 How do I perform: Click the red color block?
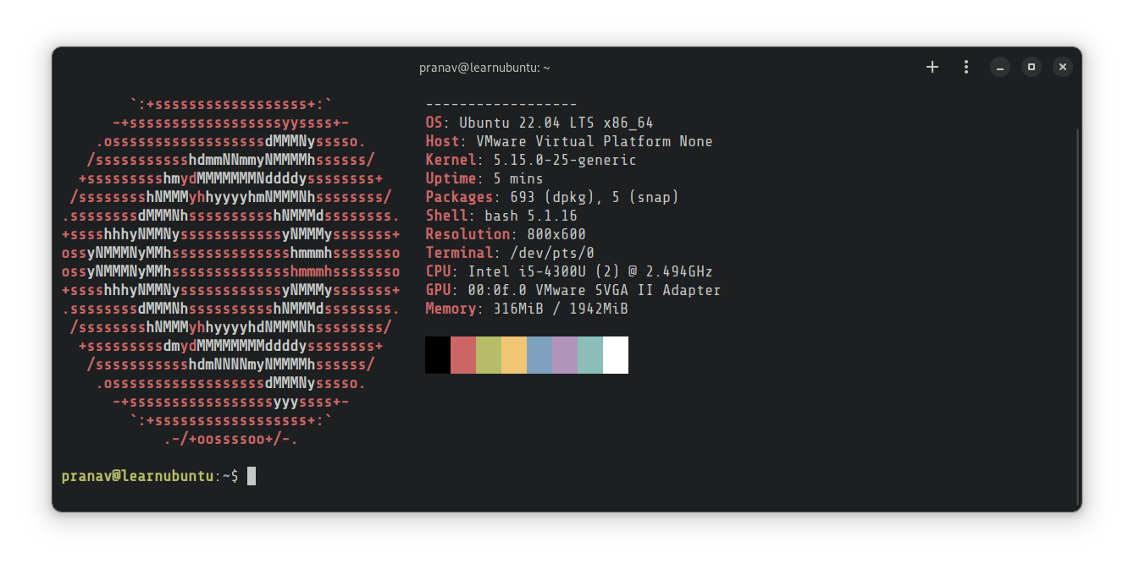coord(463,354)
